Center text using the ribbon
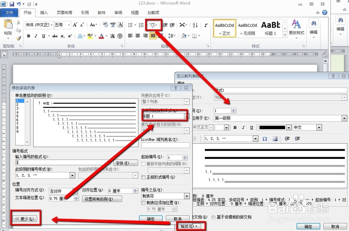 [138, 36]
